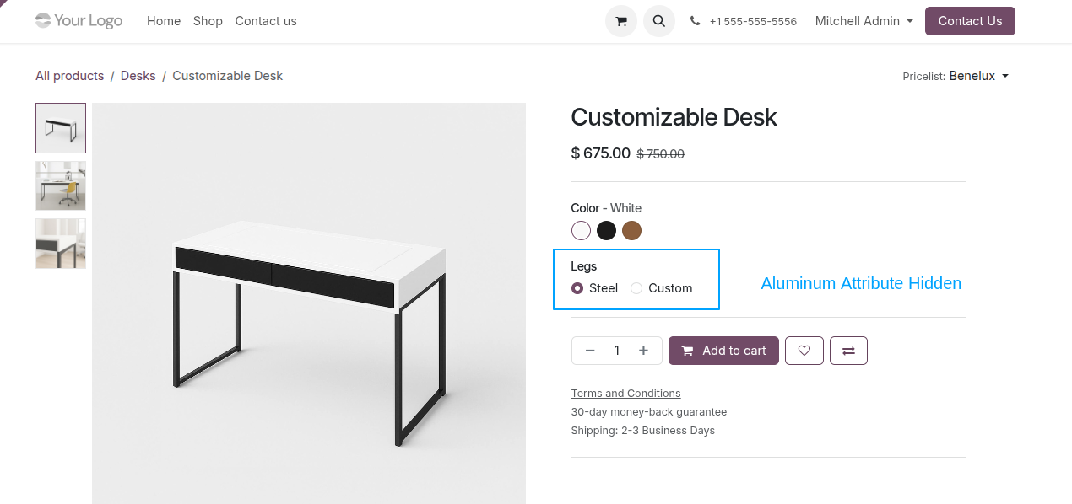This screenshot has height=504, width=1072.
Task: Open the Benelux pricelist dropdown
Action: click(x=978, y=76)
